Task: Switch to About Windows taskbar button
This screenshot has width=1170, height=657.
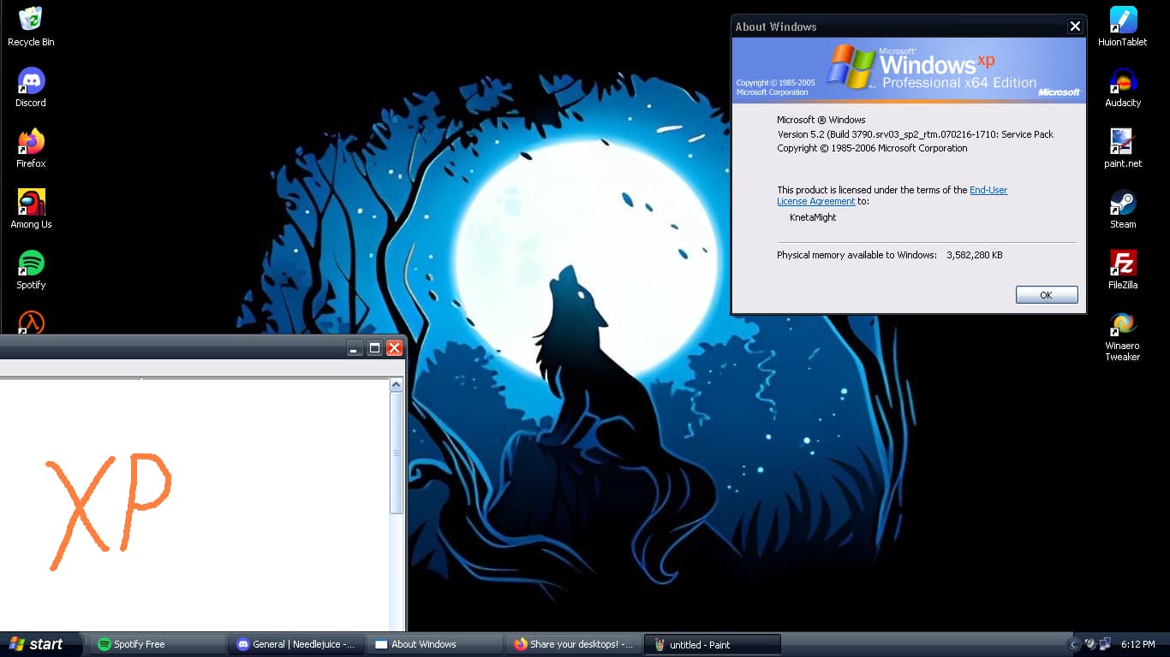Action: [435, 644]
